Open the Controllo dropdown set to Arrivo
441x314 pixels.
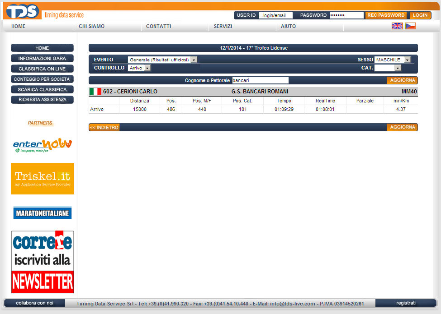coord(139,68)
